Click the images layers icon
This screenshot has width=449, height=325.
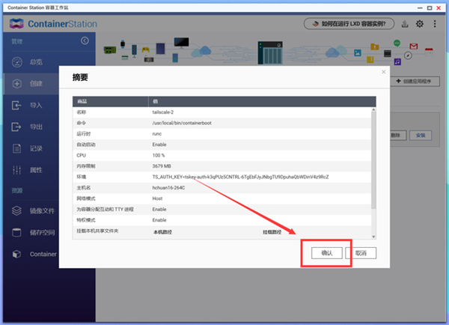pyautogui.click(x=16, y=211)
